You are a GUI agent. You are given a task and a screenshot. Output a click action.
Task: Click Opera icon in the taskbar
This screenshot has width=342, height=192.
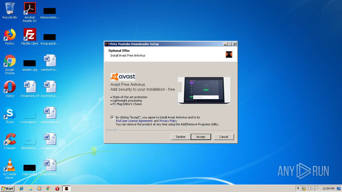(57, 189)
